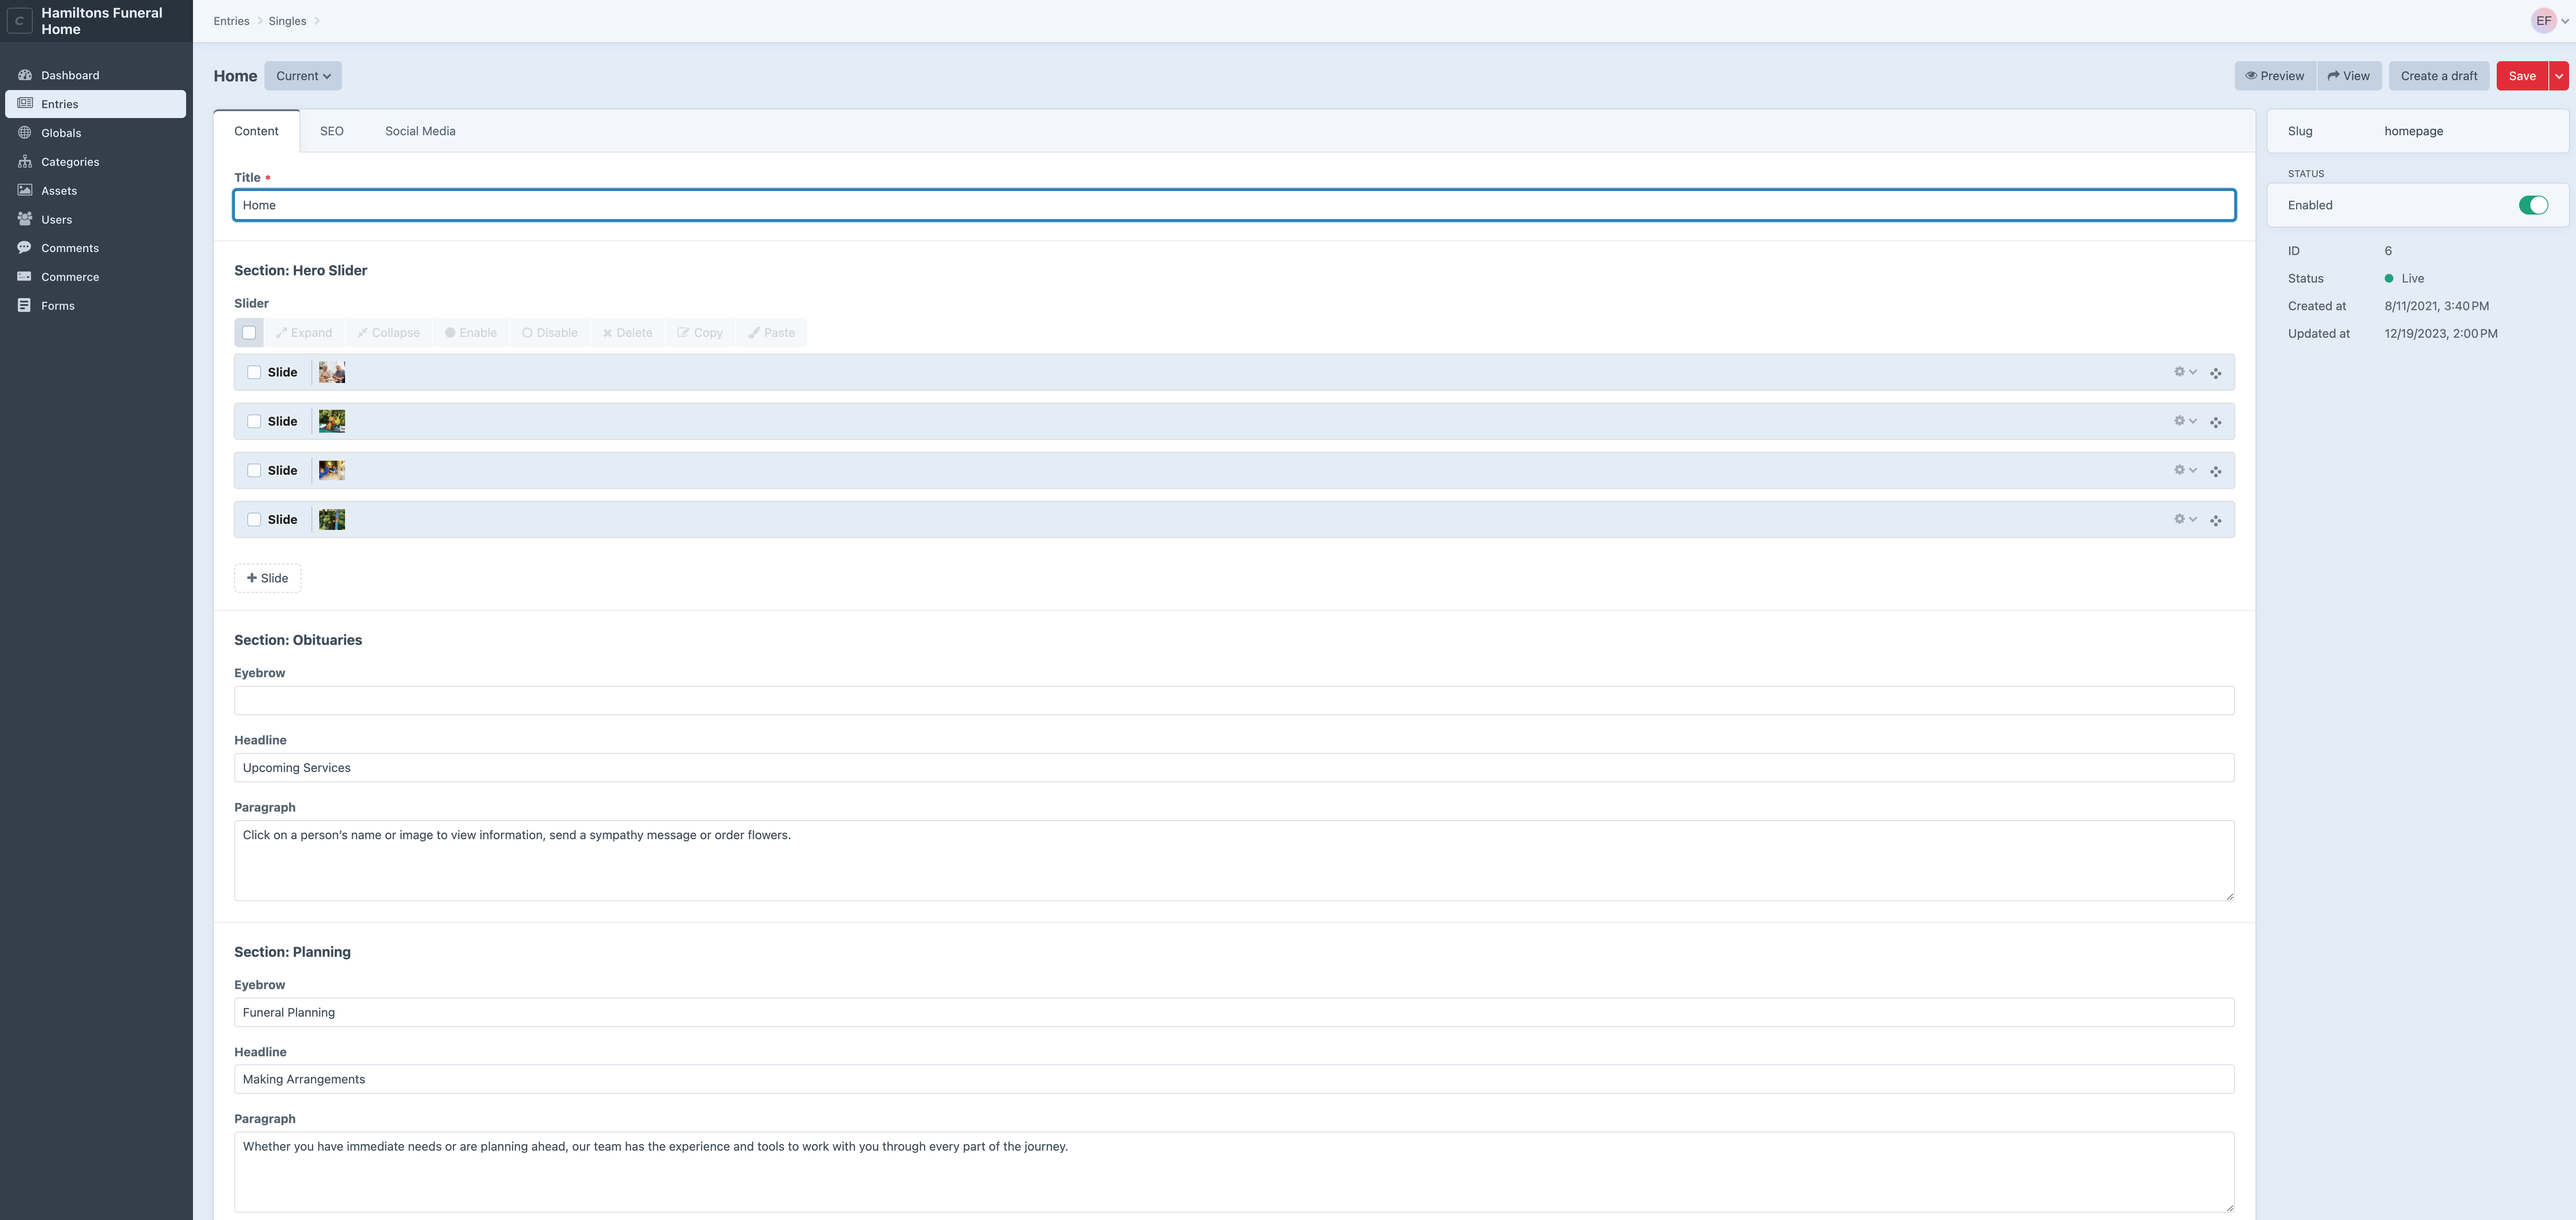The image size is (2576, 1220).
Task: Click the Entries newspaper icon
Action: click(24, 104)
